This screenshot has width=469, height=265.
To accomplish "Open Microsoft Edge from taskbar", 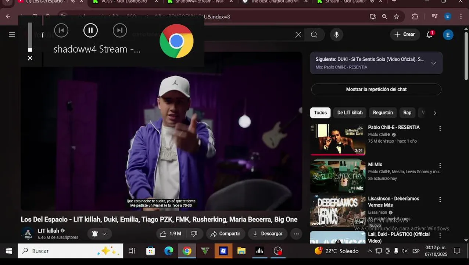I will [169, 251].
